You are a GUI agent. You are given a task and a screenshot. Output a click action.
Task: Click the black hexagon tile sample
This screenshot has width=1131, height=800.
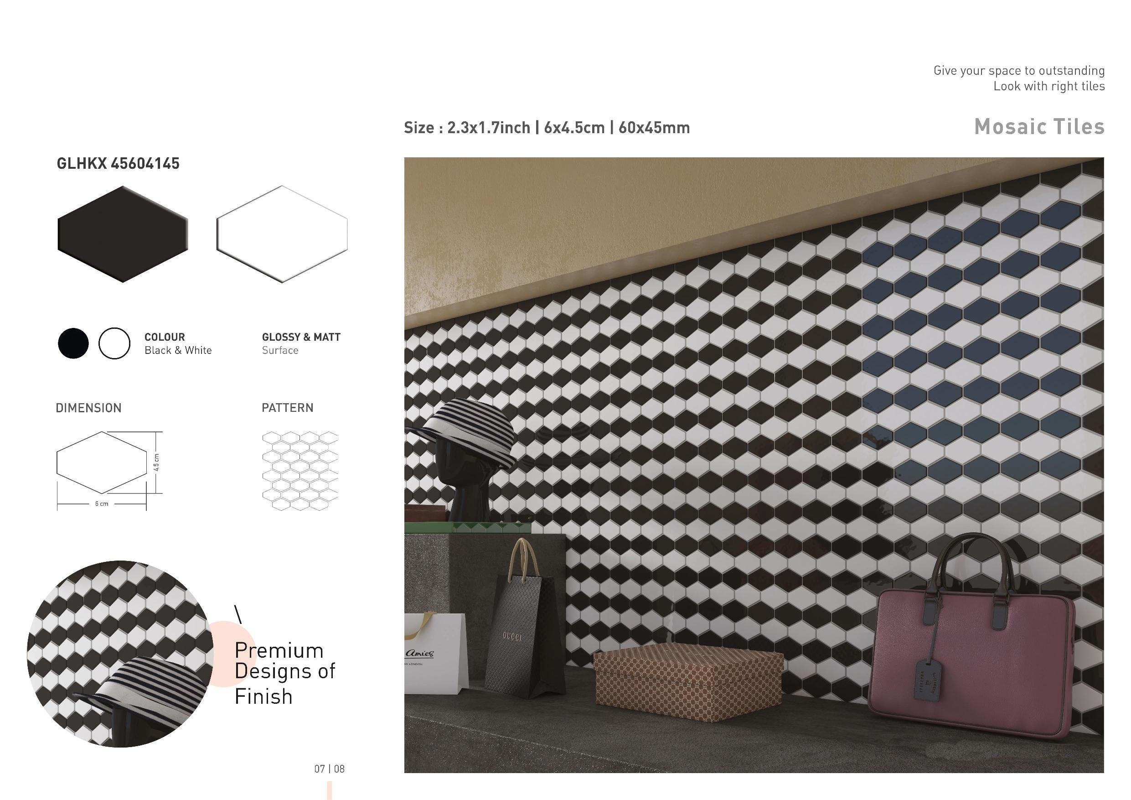tap(123, 234)
